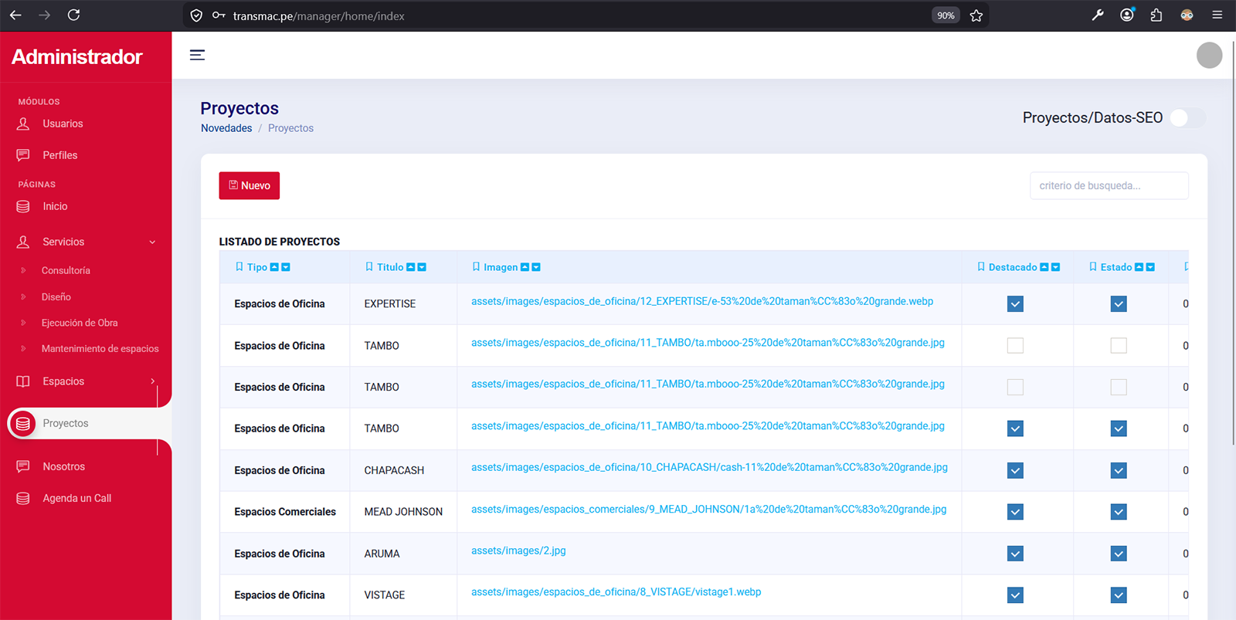This screenshot has width=1236, height=620.
Task: Sort Destacado column ascending arrow
Action: point(1044,267)
